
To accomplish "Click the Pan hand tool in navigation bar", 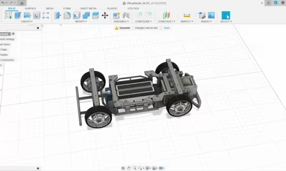I will [129, 168].
